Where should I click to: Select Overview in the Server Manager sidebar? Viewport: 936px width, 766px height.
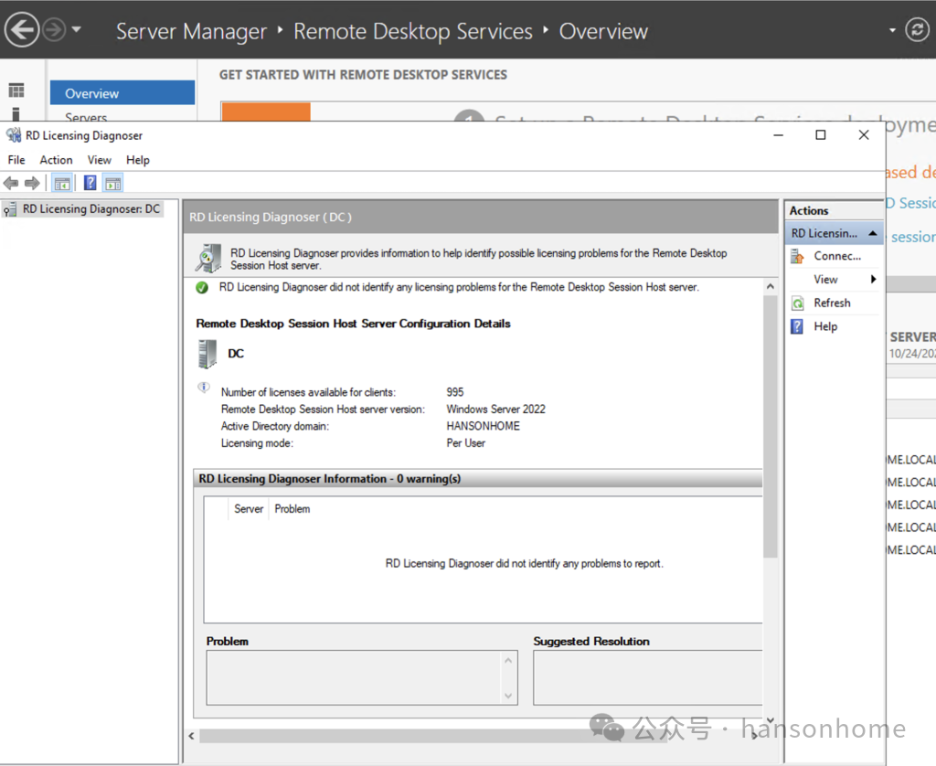(x=91, y=93)
